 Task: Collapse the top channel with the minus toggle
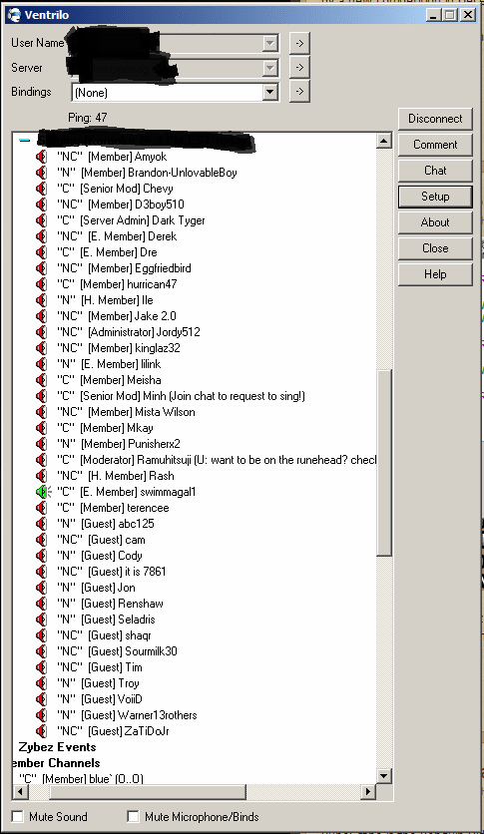pyautogui.click(x=25, y=141)
